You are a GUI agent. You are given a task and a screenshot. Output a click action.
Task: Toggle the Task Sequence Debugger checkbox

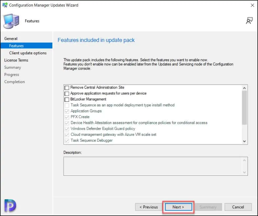67,141
